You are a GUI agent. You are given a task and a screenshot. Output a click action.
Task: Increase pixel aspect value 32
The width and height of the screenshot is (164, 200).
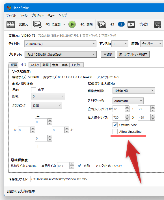[127, 107]
